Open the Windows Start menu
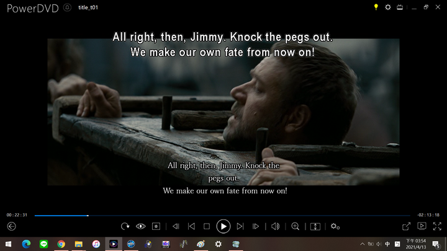This screenshot has width=447, height=251. [8, 244]
